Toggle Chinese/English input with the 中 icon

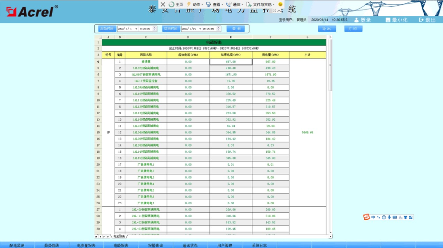(373, 217)
